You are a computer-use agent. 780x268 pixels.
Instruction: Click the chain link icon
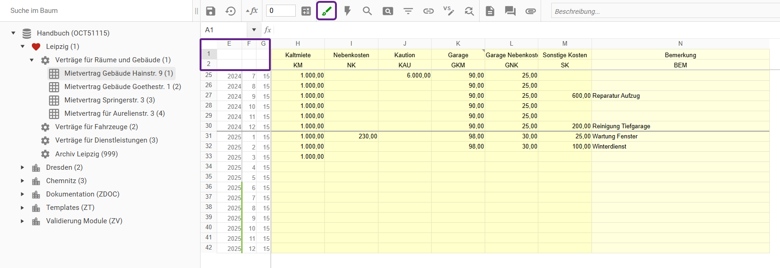[428, 11]
